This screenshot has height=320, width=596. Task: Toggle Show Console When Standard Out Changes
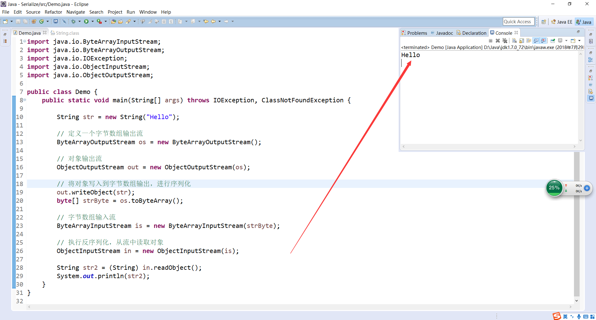(x=536, y=41)
